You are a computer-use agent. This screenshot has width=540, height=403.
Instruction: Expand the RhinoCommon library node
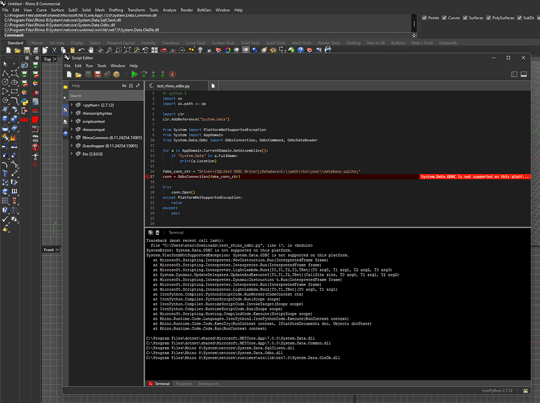(x=72, y=138)
